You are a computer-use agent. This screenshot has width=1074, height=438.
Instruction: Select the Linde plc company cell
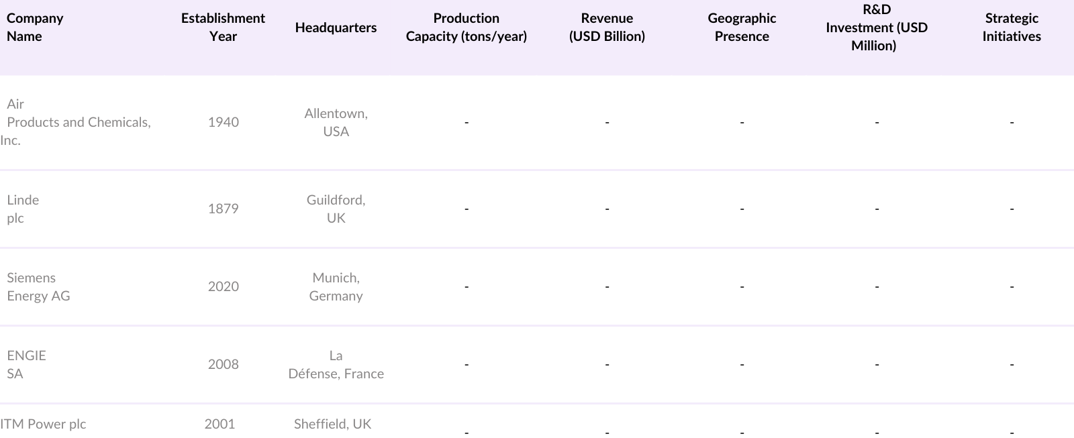(23, 209)
